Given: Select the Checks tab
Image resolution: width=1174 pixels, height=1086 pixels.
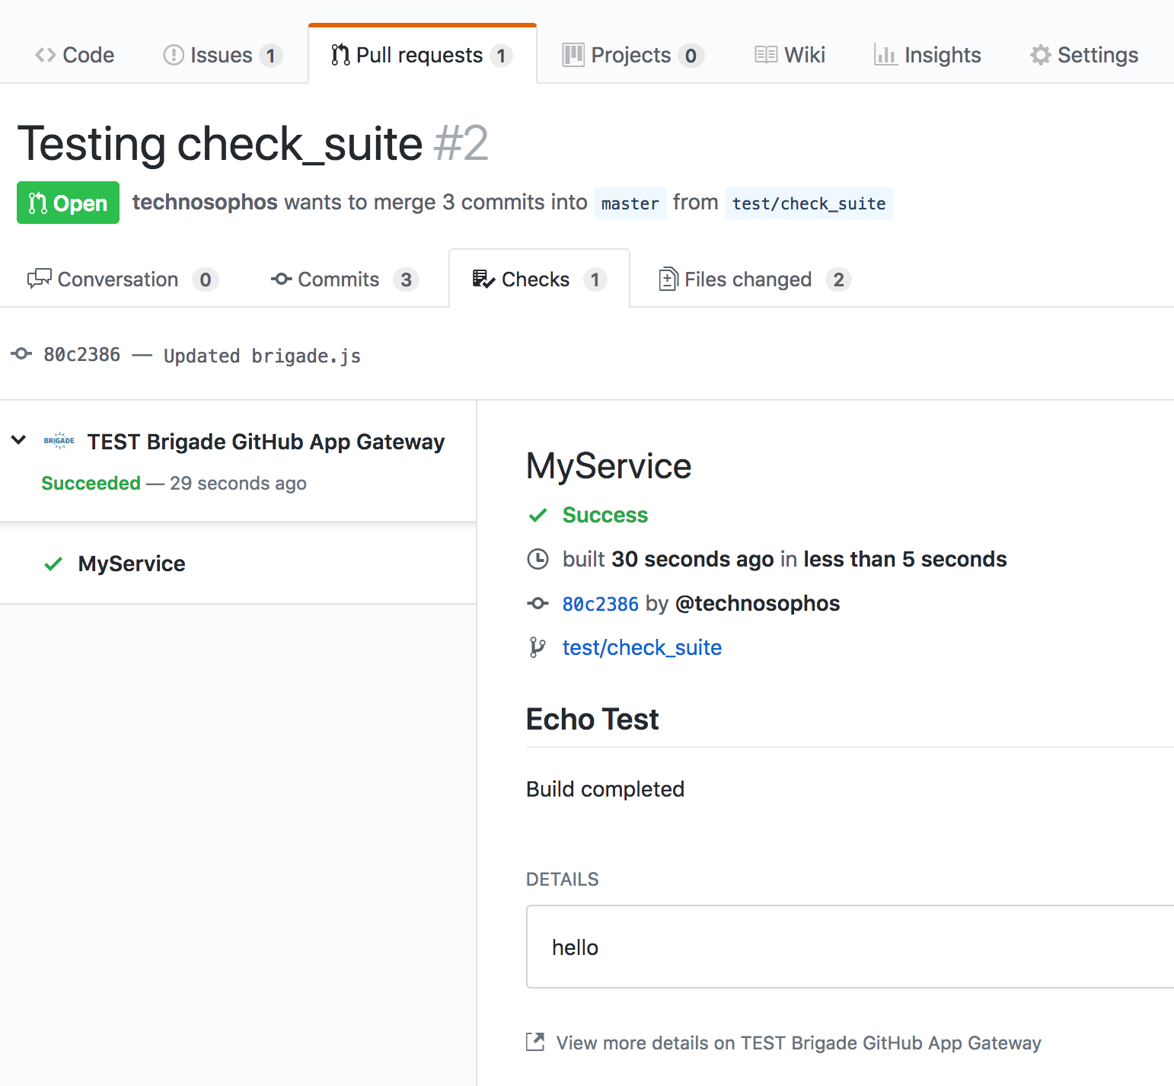Looking at the screenshot, I should (539, 279).
